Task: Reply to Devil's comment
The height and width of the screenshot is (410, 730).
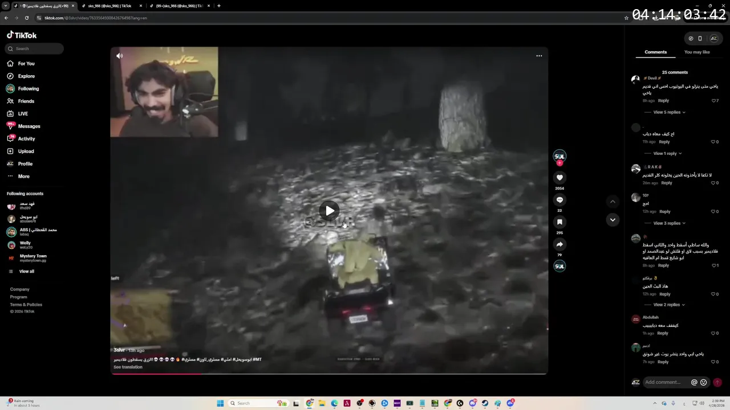Action: pyautogui.click(x=663, y=101)
